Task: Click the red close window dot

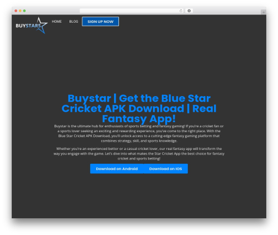Action: [16, 11]
